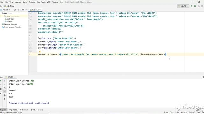Switch to SQLITE.py editor tab
The image size is (204, 114).
pyautogui.click(x=36, y=10)
